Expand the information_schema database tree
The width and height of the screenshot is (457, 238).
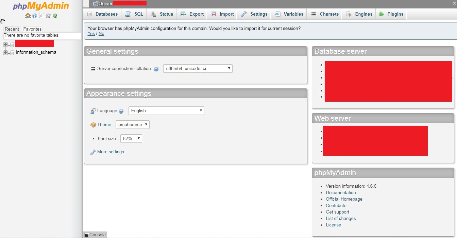pyautogui.click(x=5, y=52)
